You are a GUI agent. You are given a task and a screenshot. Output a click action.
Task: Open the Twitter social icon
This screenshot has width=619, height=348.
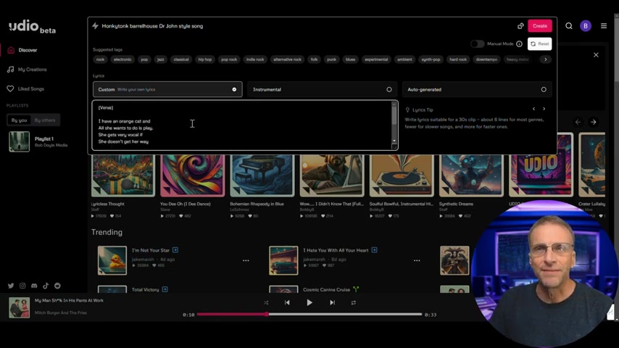pyautogui.click(x=11, y=286)
